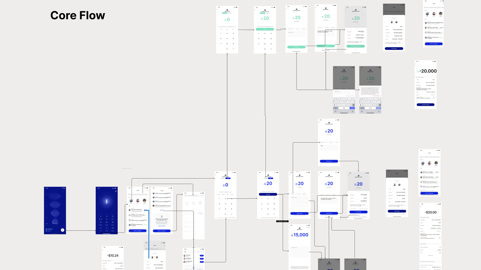481x270 pixels.
Task: Click the View receipt button on top summary sheet
Action: coord(394,48)
